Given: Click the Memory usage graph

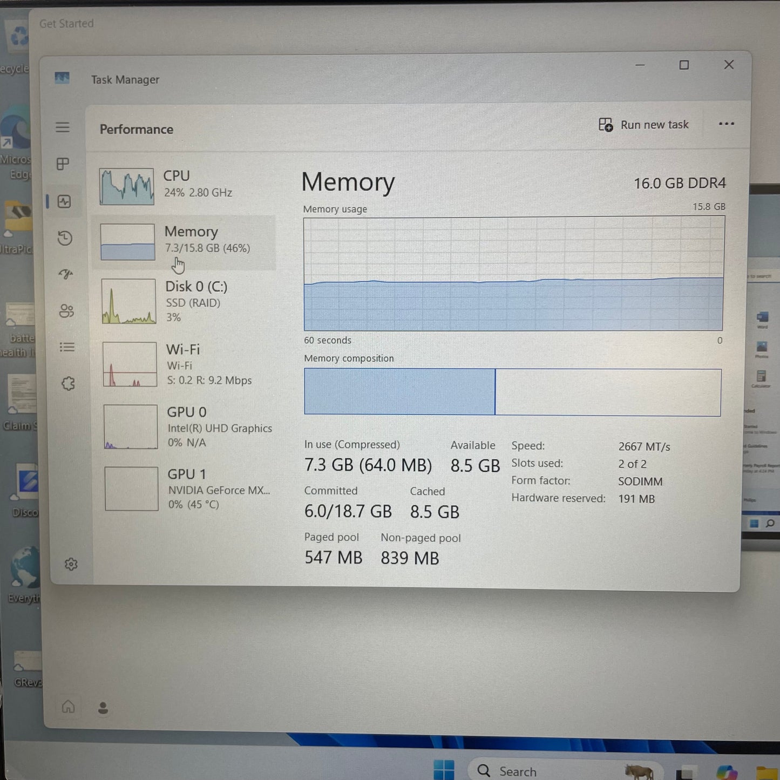Looking at the screenshot, I should [513, 274].
